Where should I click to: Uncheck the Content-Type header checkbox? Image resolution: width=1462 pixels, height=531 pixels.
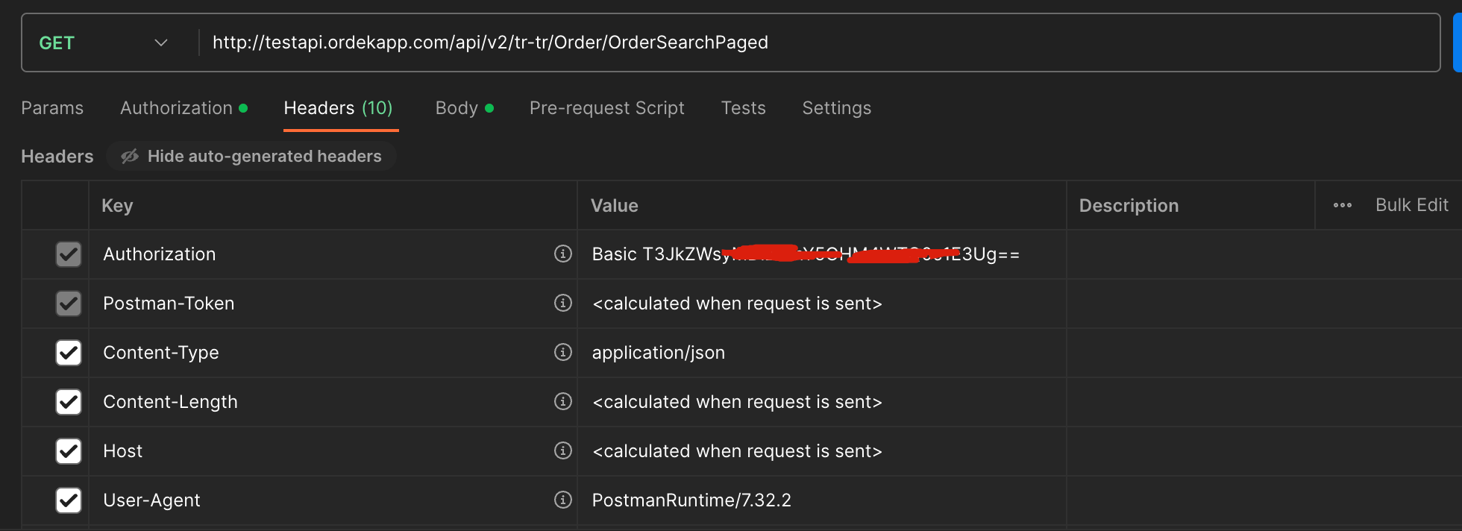pos(69,353)
